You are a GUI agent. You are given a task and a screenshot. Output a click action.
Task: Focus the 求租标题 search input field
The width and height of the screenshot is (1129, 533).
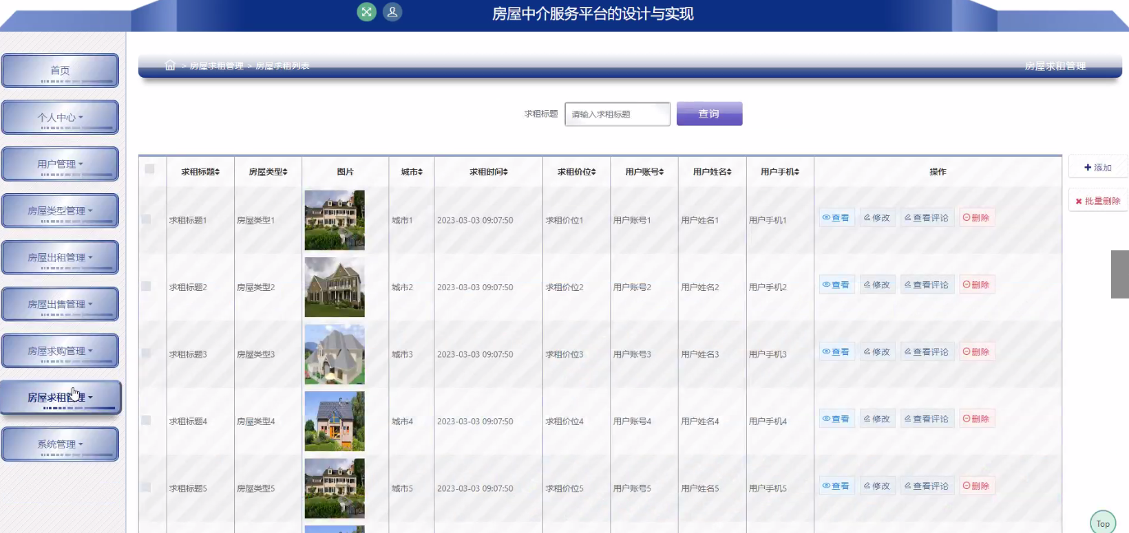(x=618, y=114)
